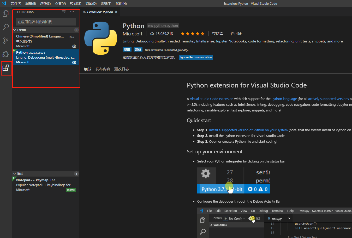The height and width of the screenshot is (238, 352).
Task: Open the 终端(T) menu
Action: coord(106,3)
